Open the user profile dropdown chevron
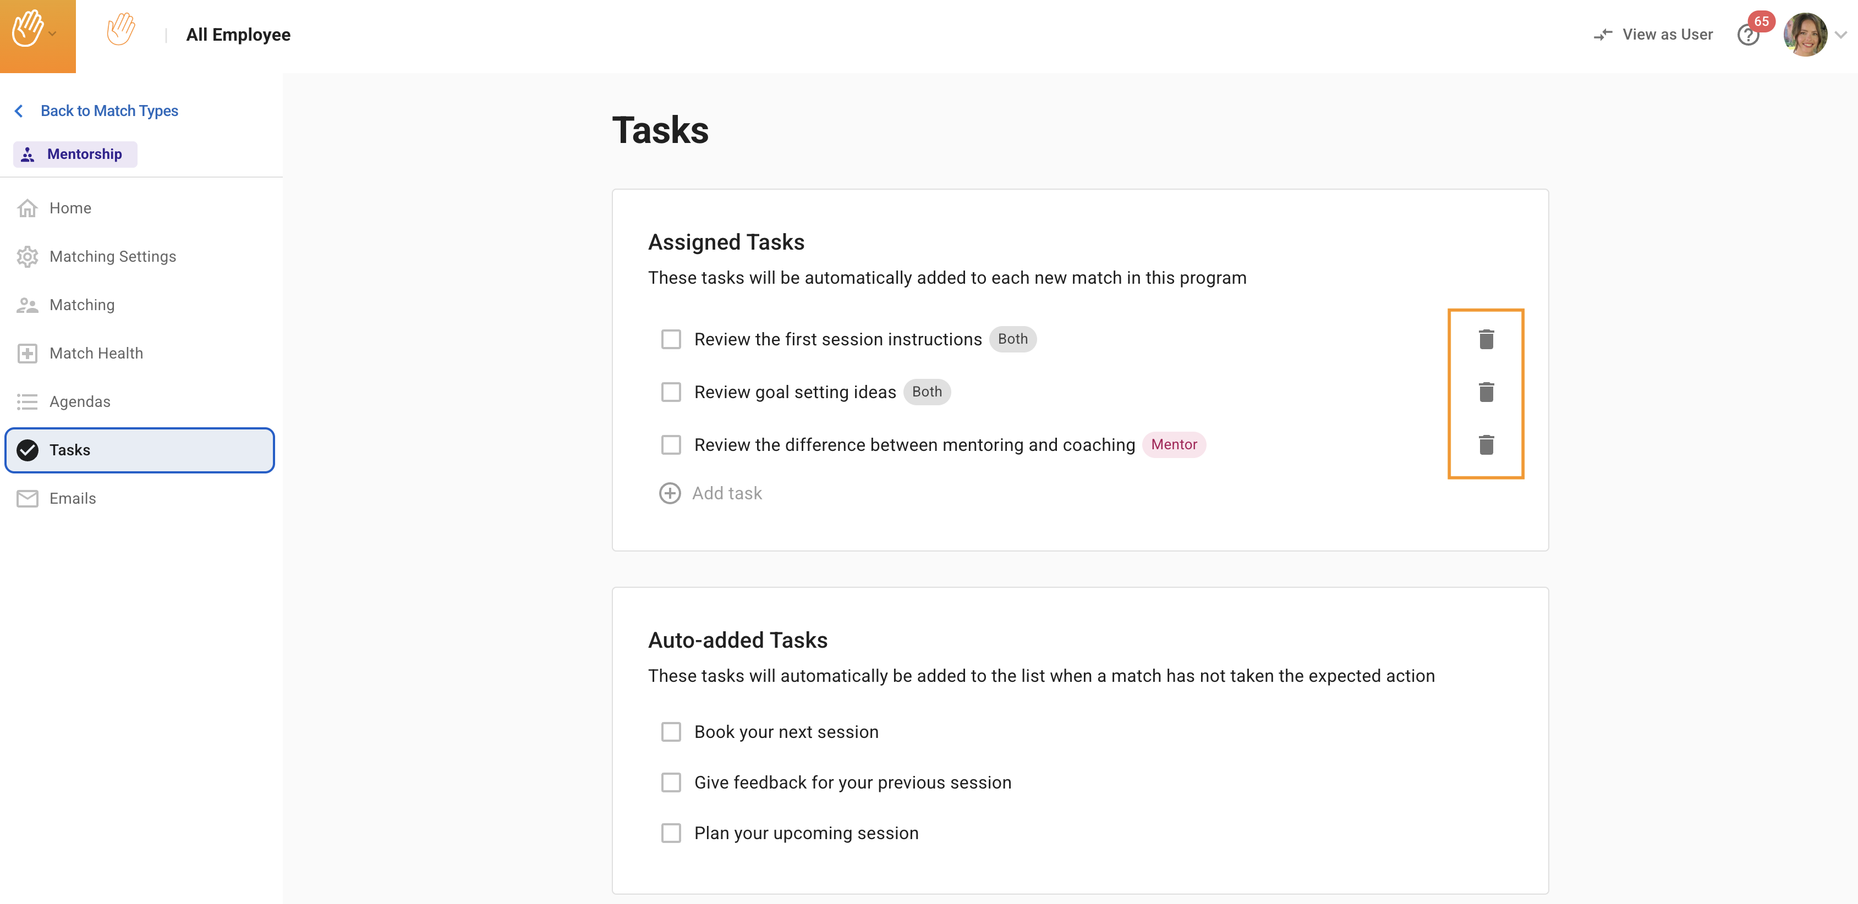The image size is (1858, 904). coord(1841,35)
